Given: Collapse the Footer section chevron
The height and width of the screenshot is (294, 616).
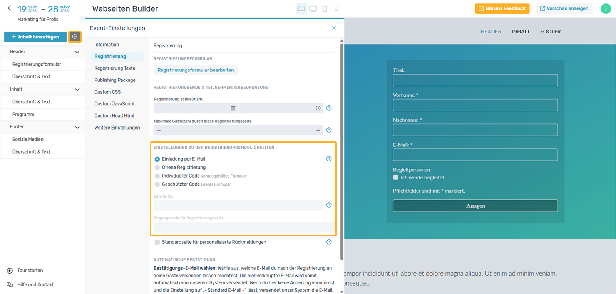Looking at the screenshot, I should (77, 127).
